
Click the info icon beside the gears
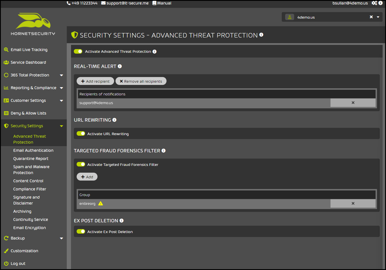point(380,3)
